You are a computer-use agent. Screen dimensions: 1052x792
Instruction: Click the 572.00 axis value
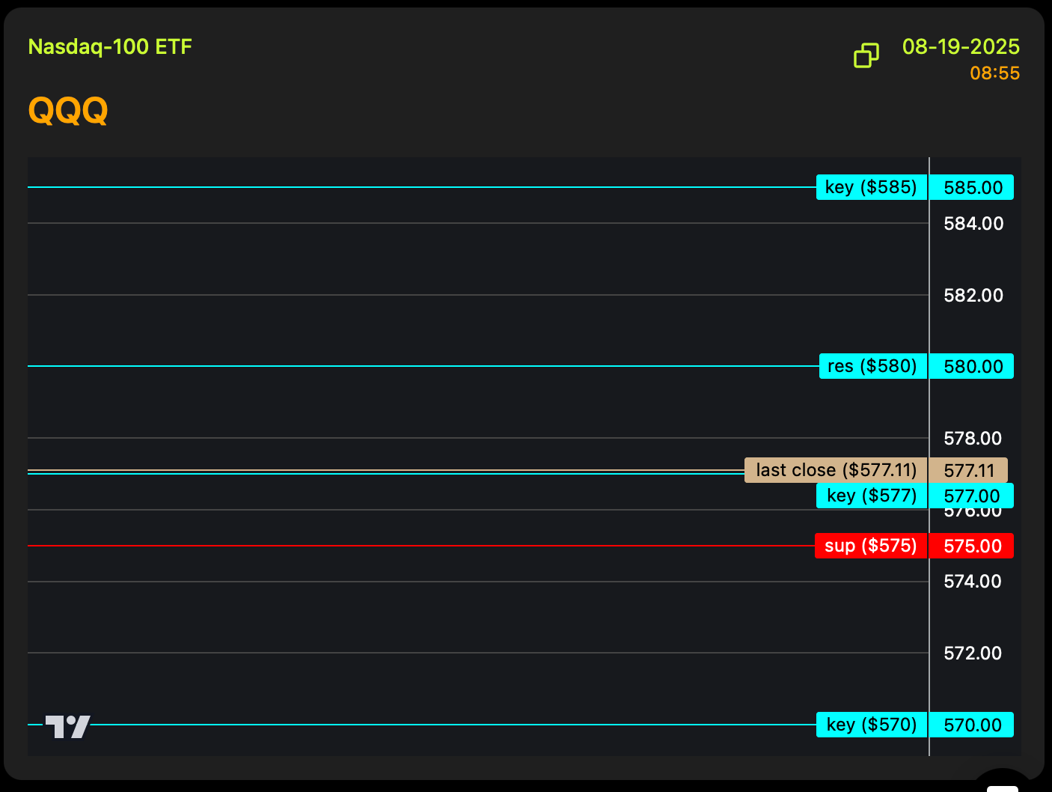tap(973, 653)
